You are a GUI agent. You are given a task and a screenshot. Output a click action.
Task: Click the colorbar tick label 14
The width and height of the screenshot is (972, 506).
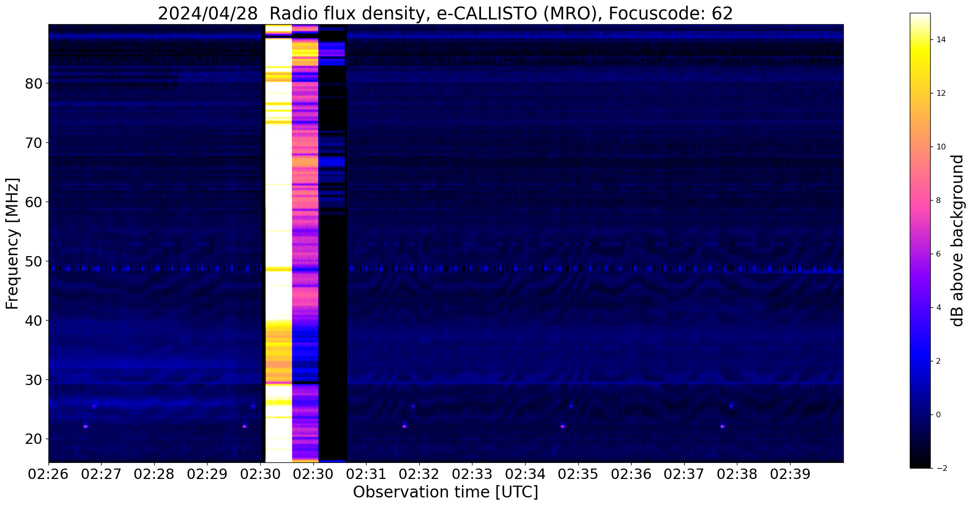pyautogui.click(x=940, y=40)
